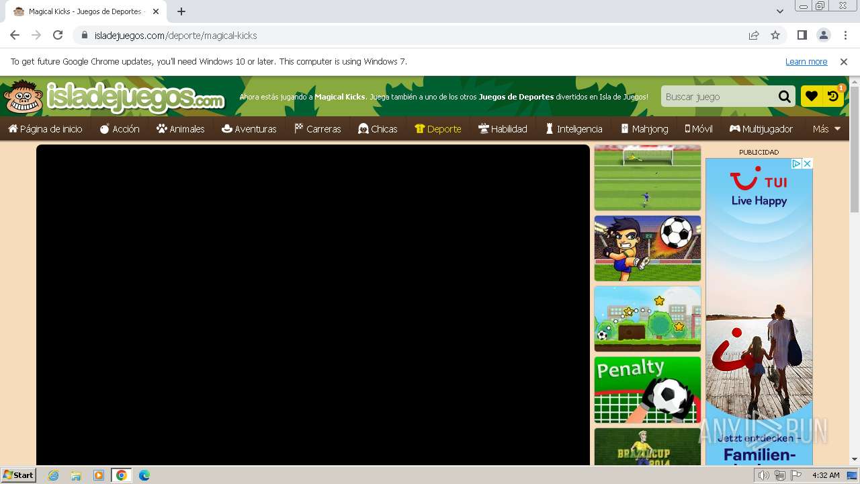Open recently played history icon
860x484 pixels.
(x=833, y=96)
